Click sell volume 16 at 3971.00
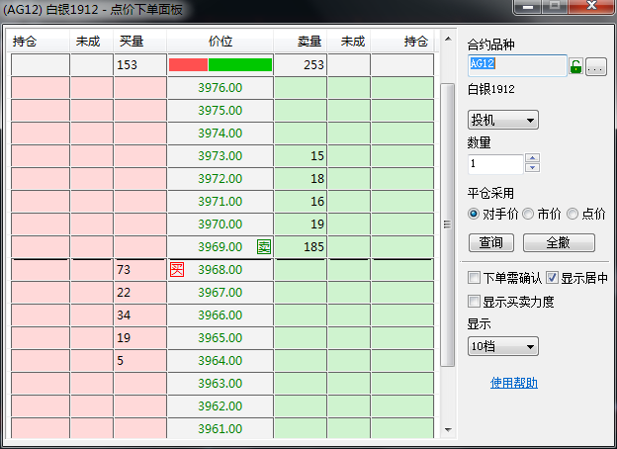 click(x=317, y=202)
